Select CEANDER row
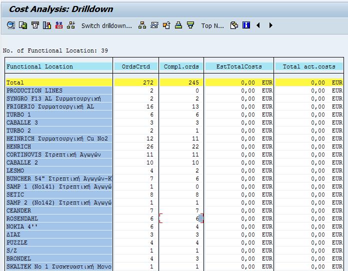This screenshot has width=348, height=271. point(59,210)
